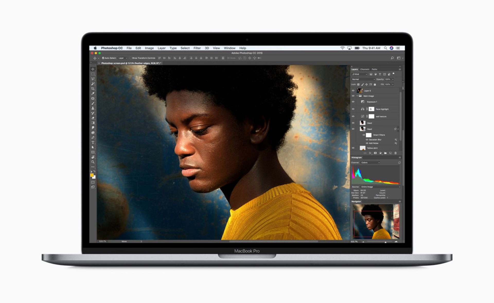Select the Exposure 1 adjustment layer
The image size is (494, 303).
(372, 101)
